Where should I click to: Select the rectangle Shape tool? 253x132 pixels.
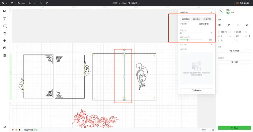click(5, 26)
